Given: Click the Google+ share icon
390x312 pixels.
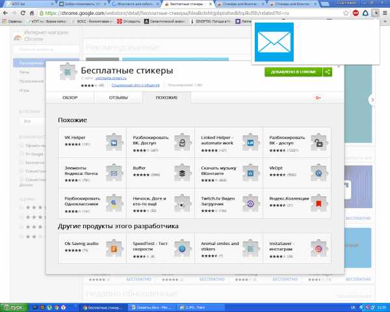Looking at the screenshot, I should 318,97.
